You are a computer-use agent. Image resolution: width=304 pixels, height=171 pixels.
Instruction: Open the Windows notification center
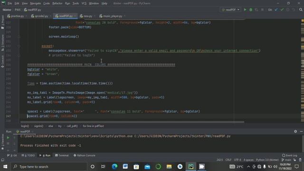296,167
